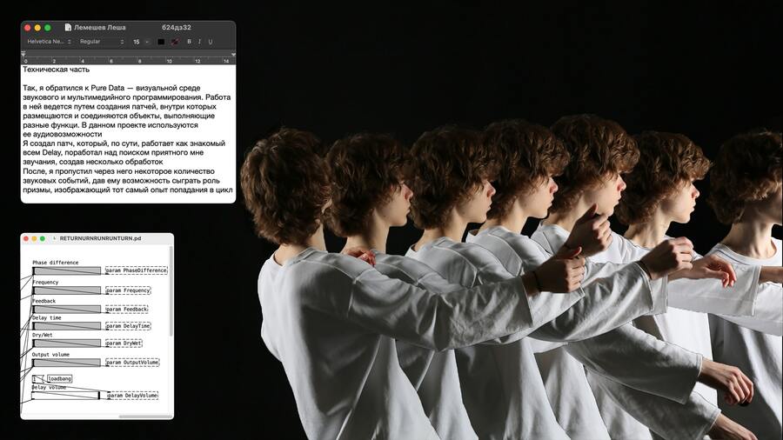Toggle underline formatting in TextEdit toolbar
The width and height of the screenshot is (783, 440).
(211, 42)
